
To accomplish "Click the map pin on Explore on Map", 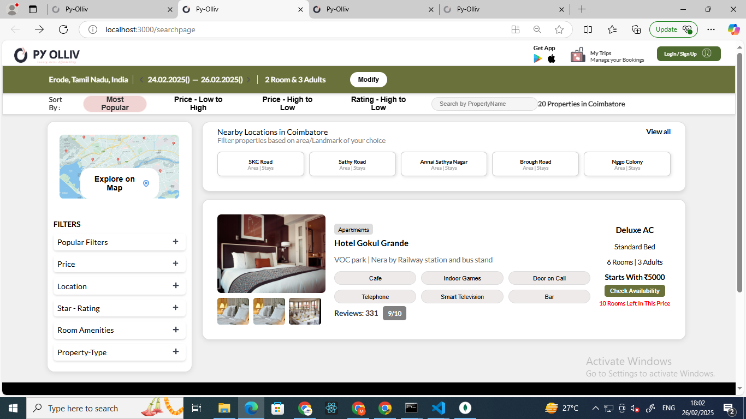I will pyautogui.click(x=146, y=183).
